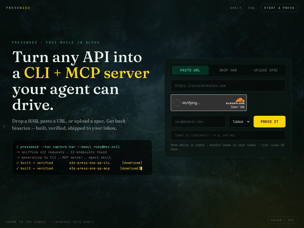Focus the API URL input field

click(x=228, y=86)
